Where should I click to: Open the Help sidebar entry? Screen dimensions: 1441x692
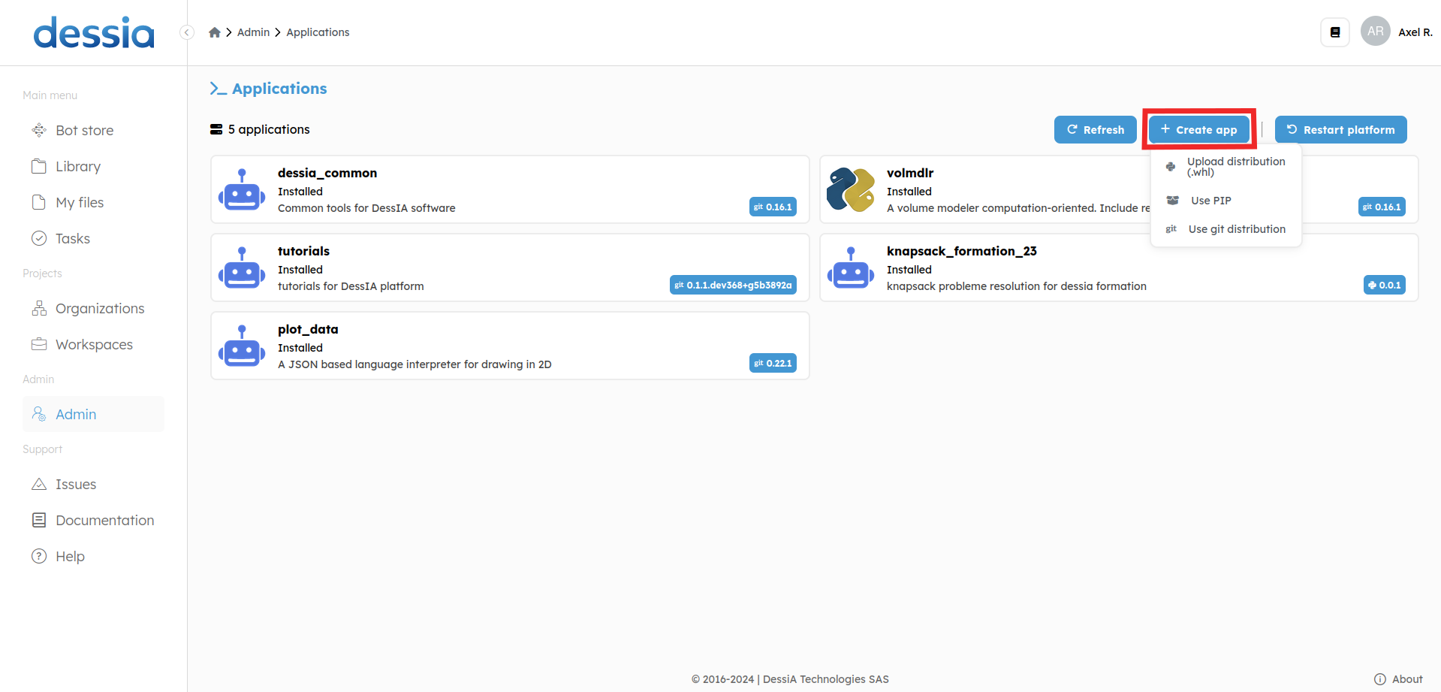93,557
